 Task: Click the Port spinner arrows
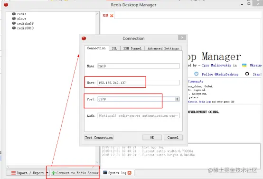tap(177, 99)
